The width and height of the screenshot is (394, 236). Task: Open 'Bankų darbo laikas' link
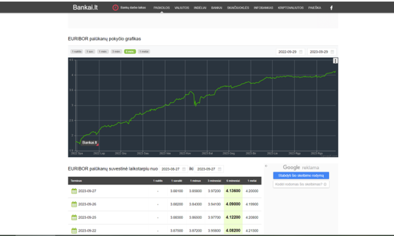133,7
